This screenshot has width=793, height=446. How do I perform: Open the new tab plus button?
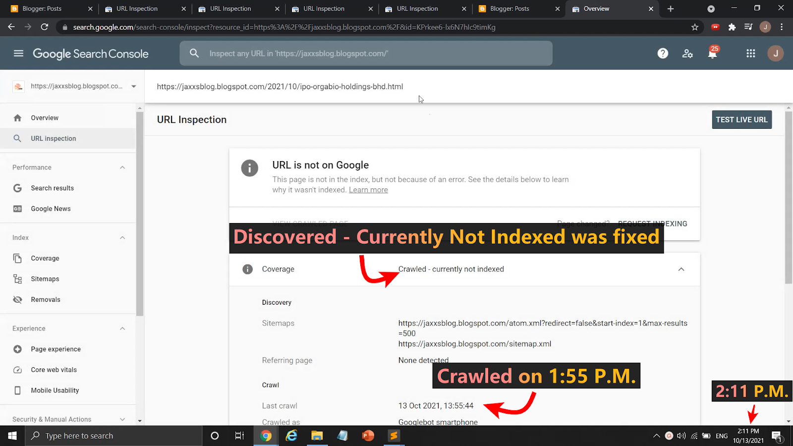click(671, 9)
